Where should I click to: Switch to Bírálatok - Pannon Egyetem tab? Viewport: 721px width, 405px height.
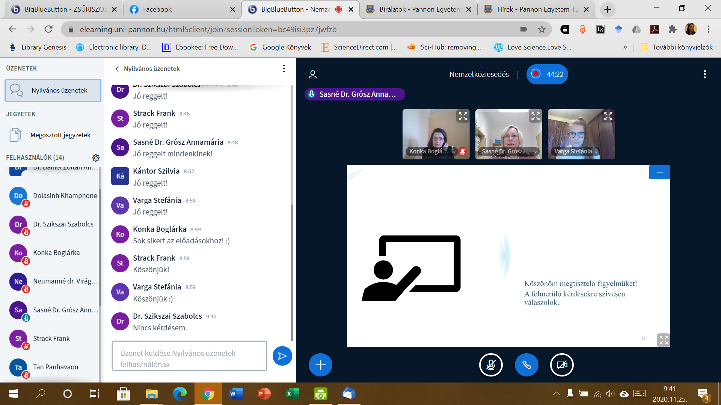(419, 9)
